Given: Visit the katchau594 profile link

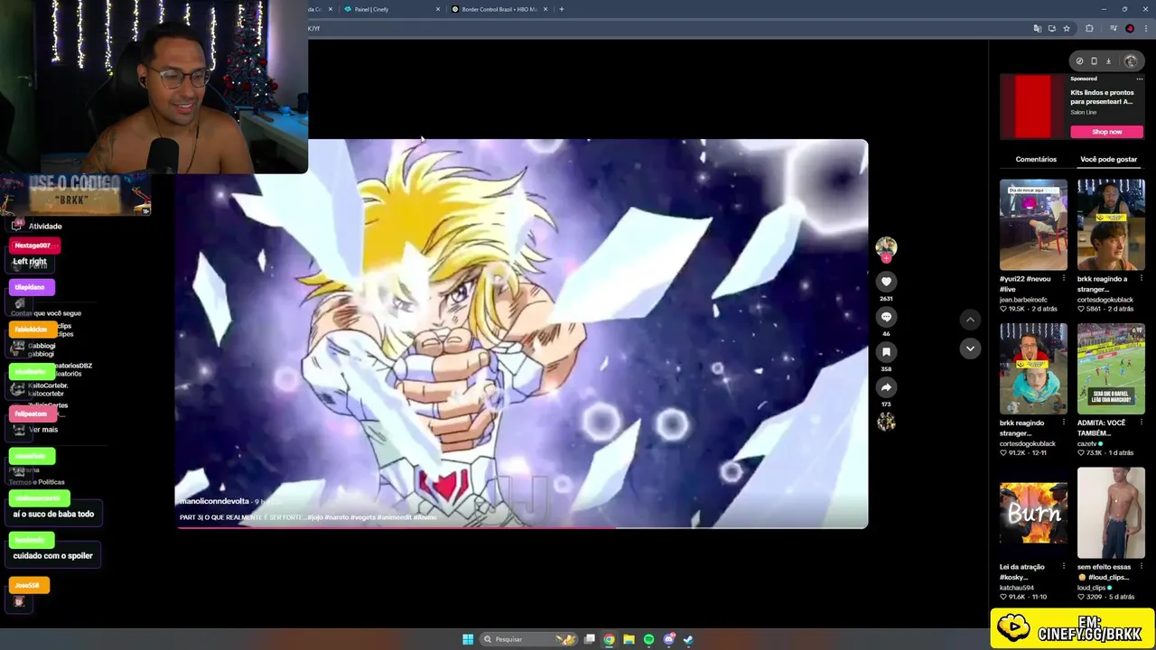Looking at the screenshot, I should pyautogui.click(x=1017, y=588).
